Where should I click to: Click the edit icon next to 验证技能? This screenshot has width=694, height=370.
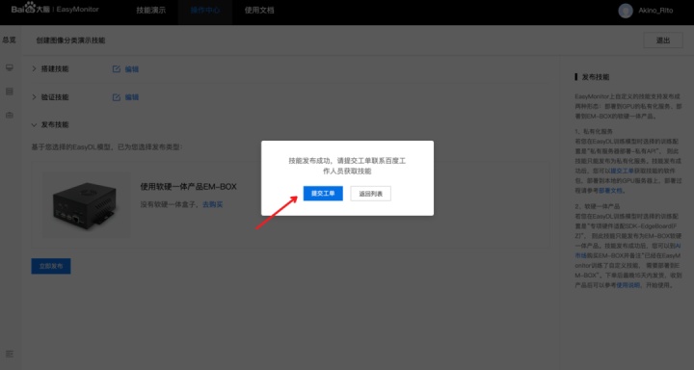117,97
